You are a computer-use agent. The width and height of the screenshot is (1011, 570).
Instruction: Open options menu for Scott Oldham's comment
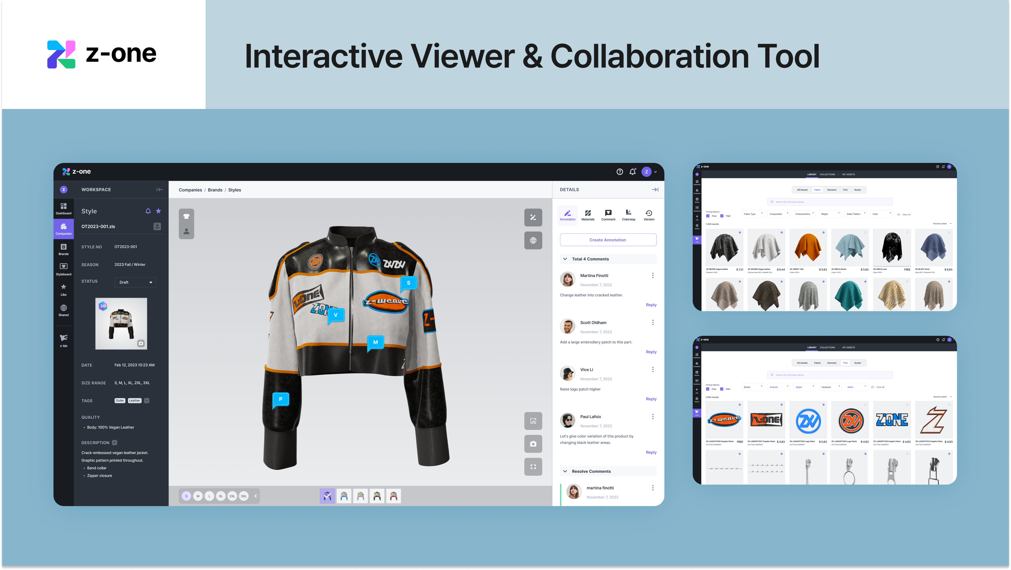653,322
